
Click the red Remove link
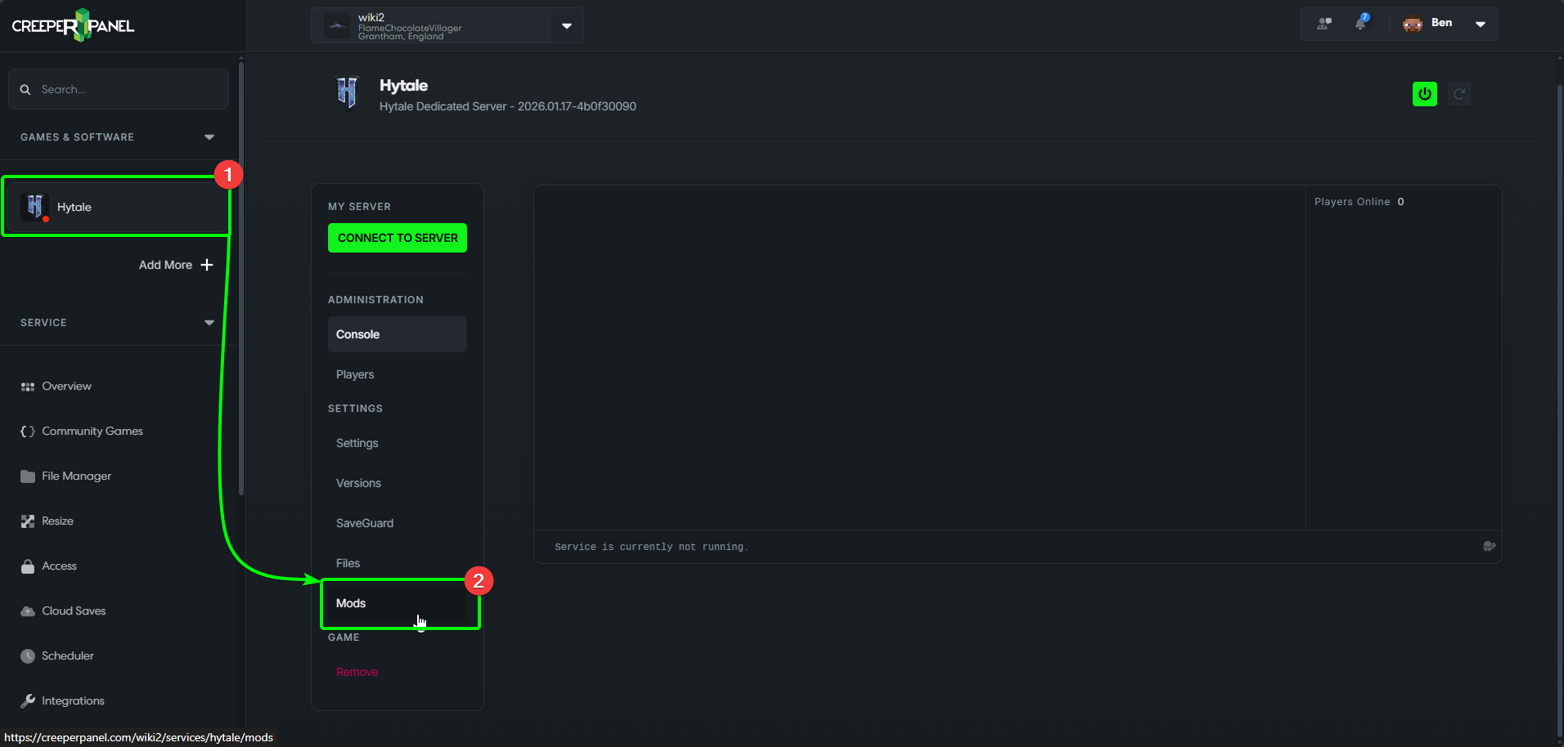pyautogui.click(x=357, y=673)
